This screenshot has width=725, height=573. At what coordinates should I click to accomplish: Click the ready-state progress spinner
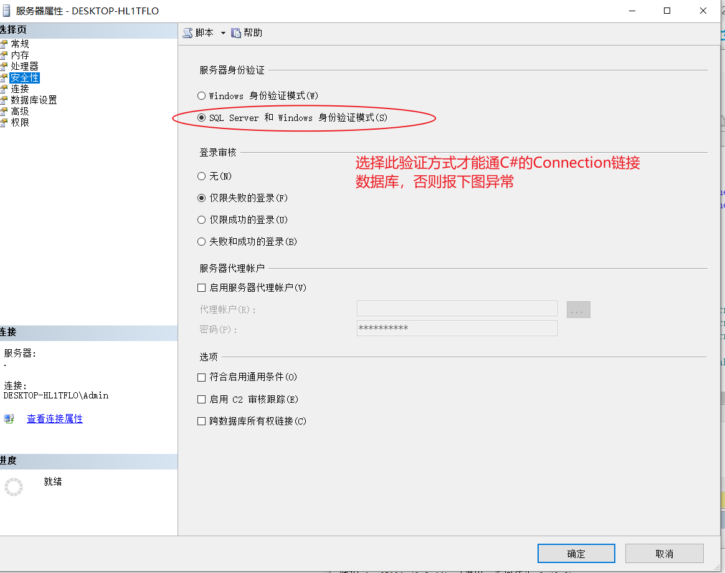coord(14,487)
